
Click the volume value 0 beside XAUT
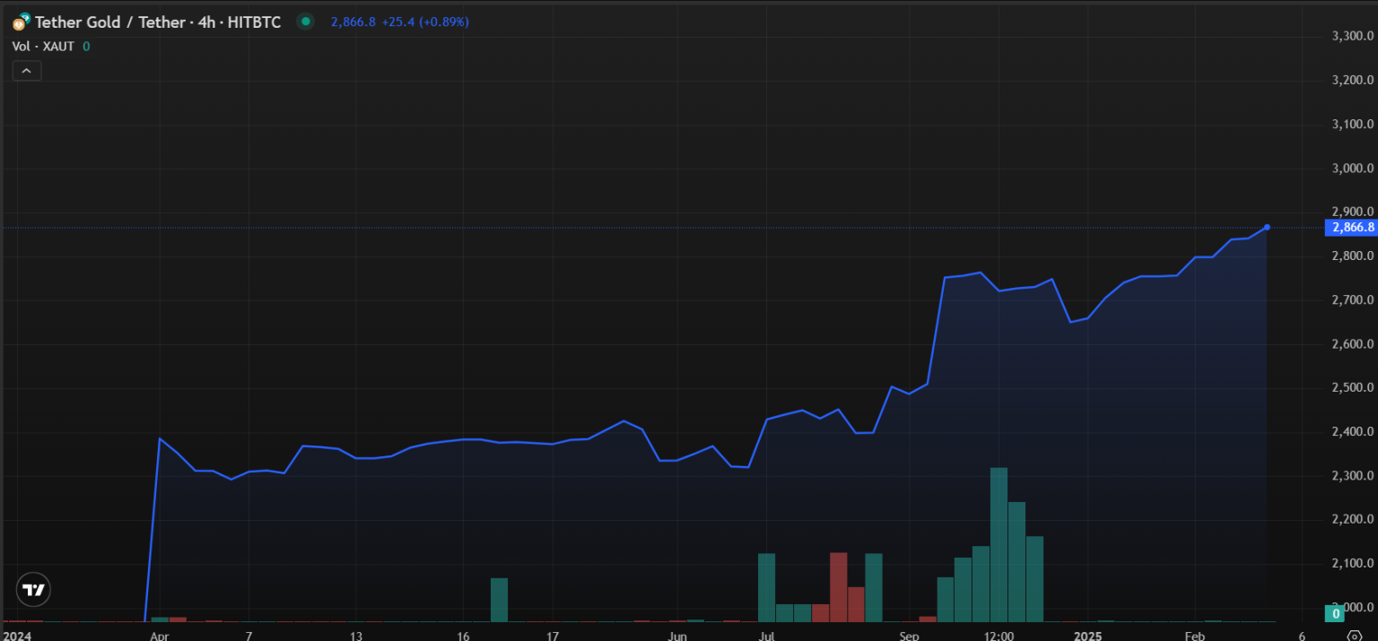pyautogui.click(x=86, y=46)
